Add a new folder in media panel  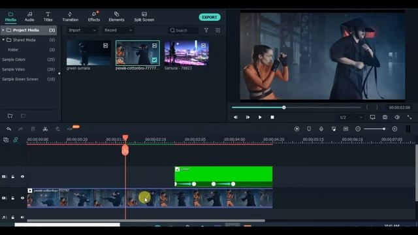[x=10, y=116]
